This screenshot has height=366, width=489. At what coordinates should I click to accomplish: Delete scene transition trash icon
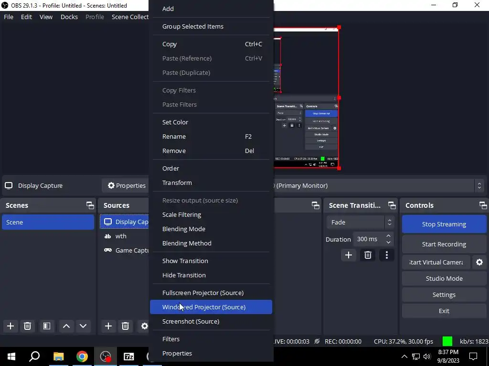point(368,255)
